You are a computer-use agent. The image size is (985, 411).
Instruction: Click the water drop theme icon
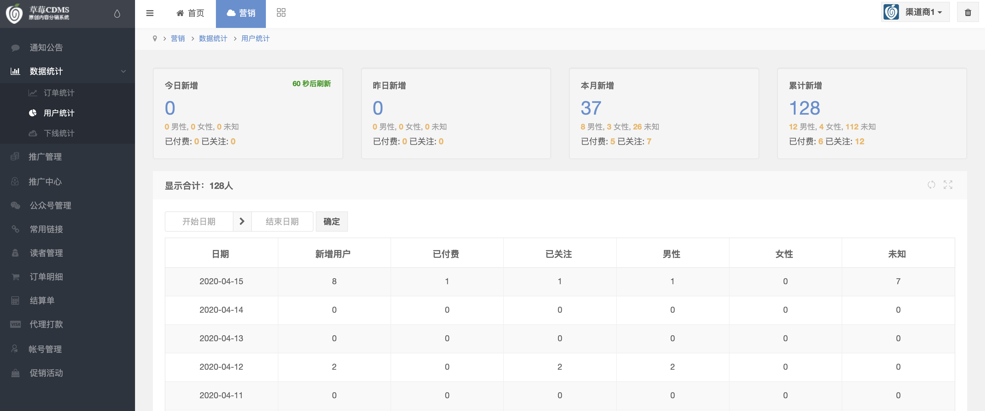pos(117,14)
